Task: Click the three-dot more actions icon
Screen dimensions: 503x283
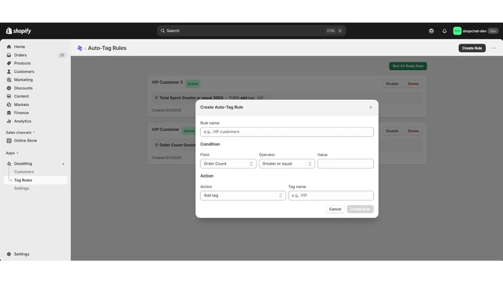Action: coord(494,48)
